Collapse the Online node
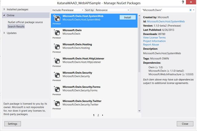The width and height of the screenshot is (197, 131). click(x=4, y=15)
